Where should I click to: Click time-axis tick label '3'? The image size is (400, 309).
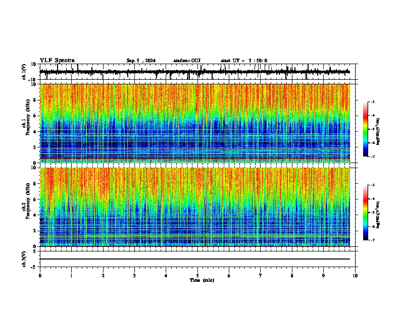[134, 276]
